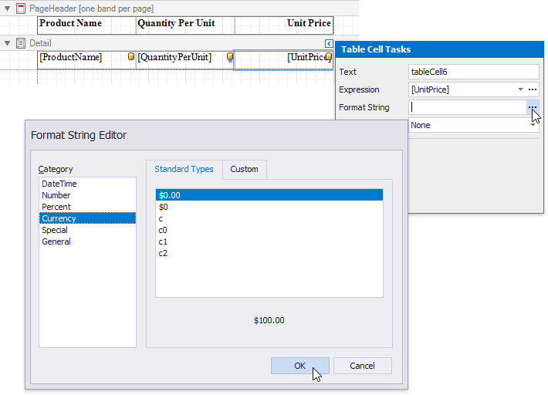Collapse the PageHeader band

point(8,8)
